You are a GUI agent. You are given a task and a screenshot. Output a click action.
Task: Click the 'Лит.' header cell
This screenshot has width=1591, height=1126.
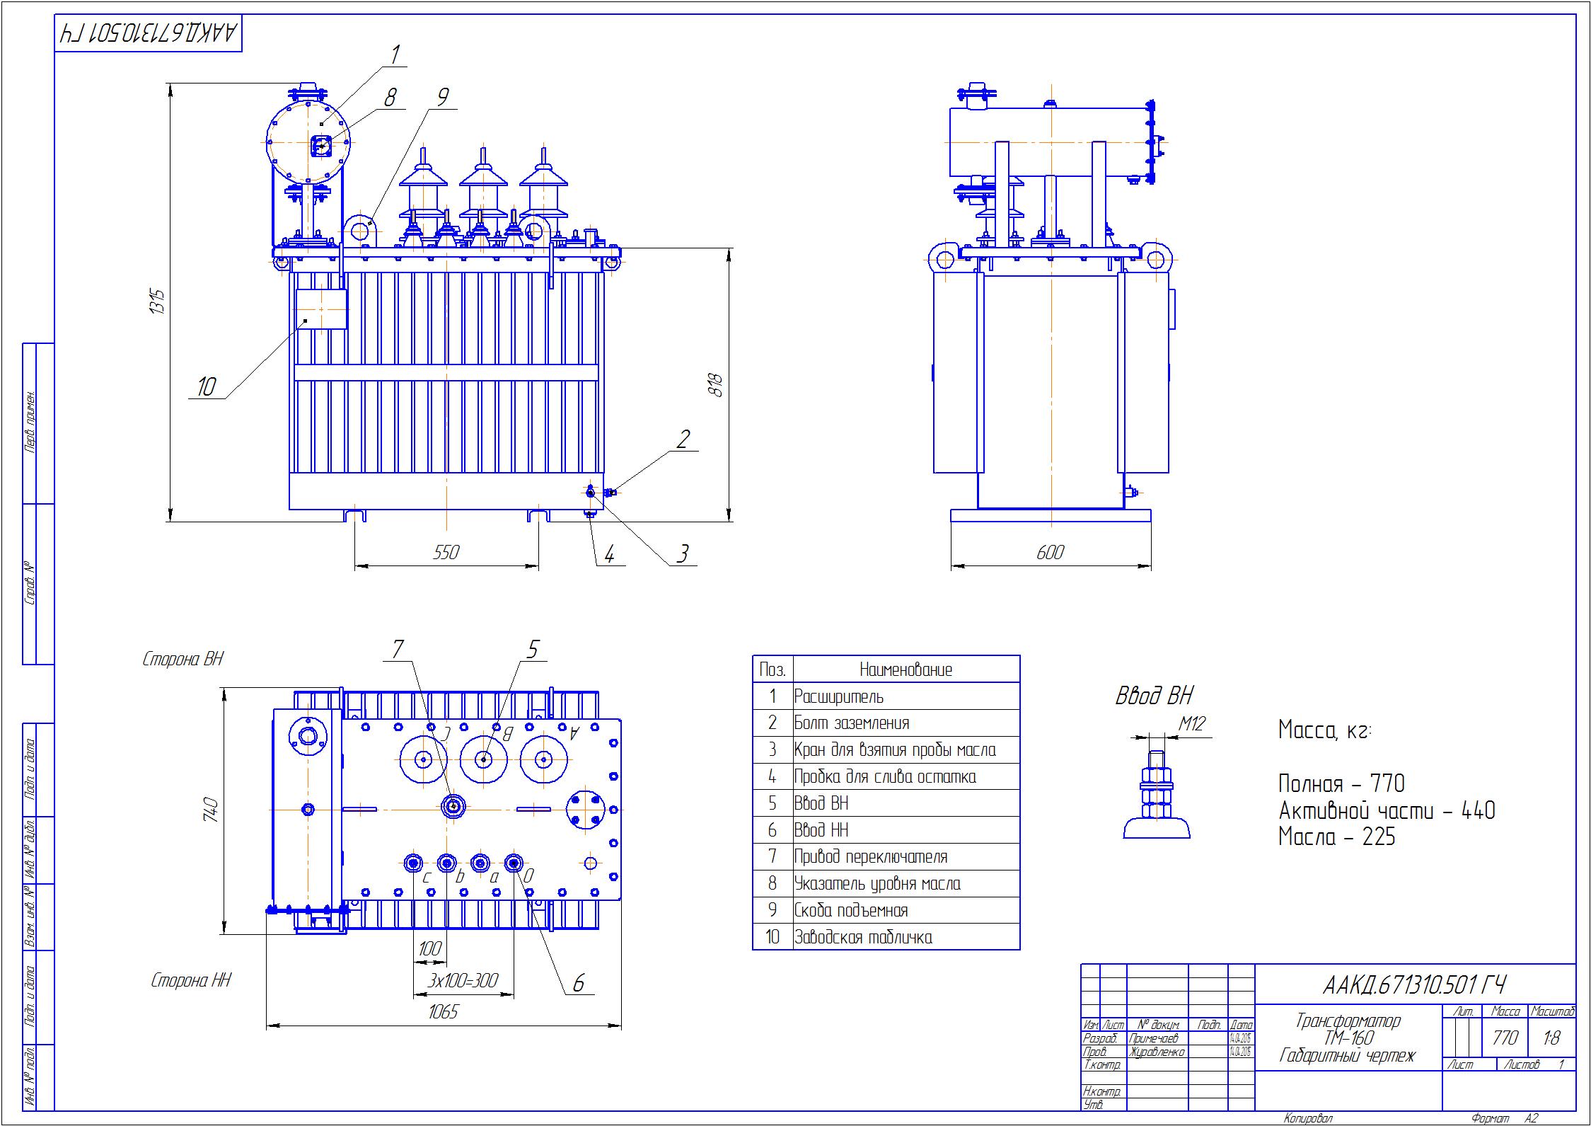coord(1463,1012)
